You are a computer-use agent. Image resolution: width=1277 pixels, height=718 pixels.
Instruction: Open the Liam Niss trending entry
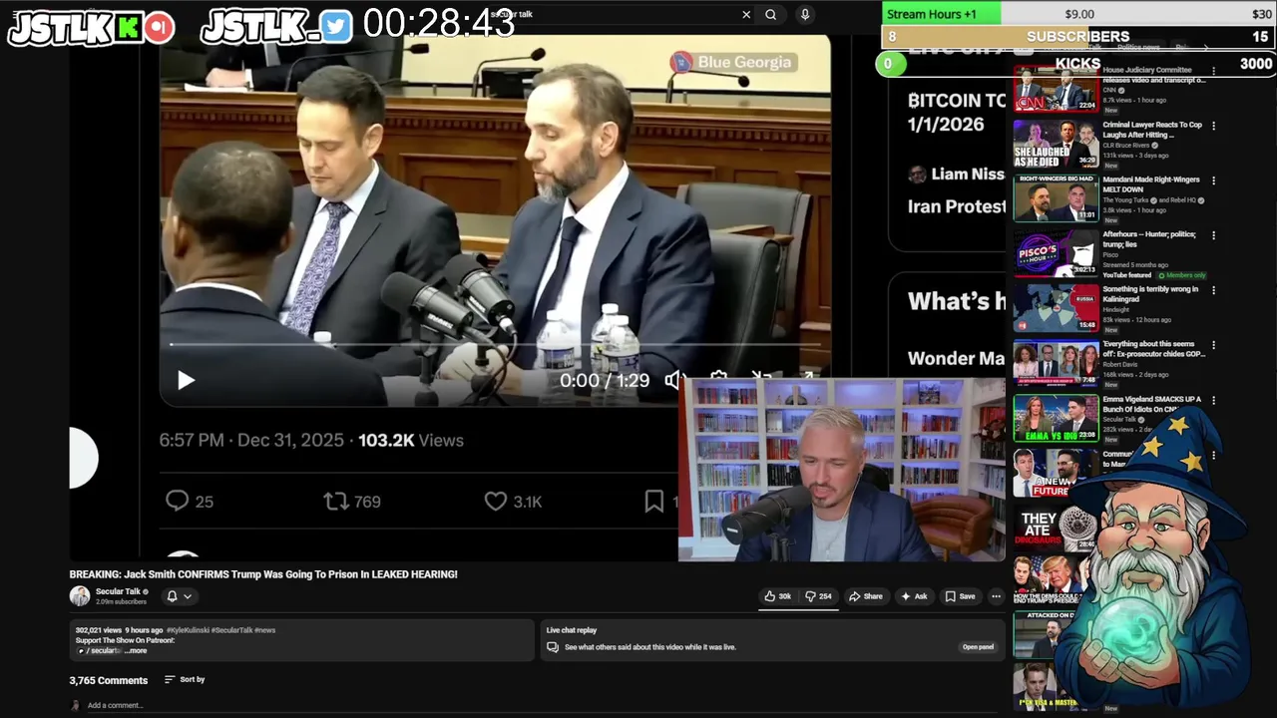pos(956,174)
